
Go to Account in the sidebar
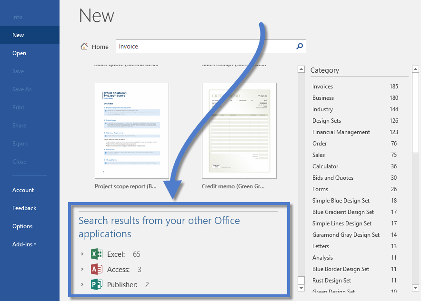point(23,190)
